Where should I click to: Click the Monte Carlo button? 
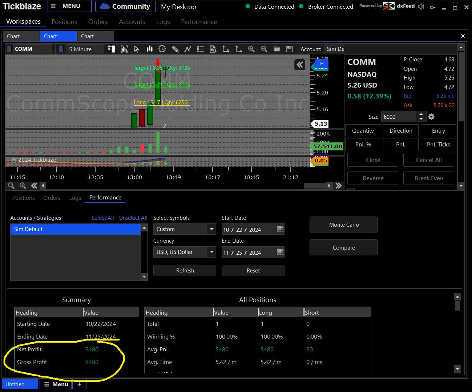click(344, 225)
